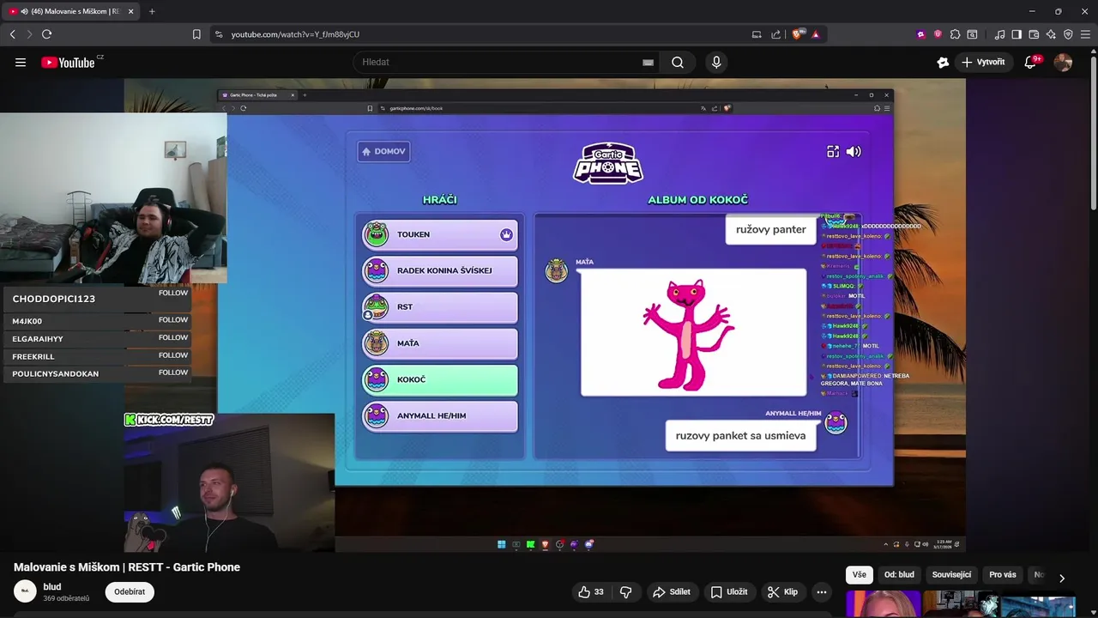Open the VPN shield icon
1098x618 pixels.
(1068, 34)
